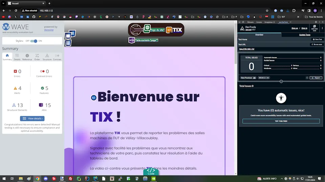
Task: Click the ARIA icon under the logo
Action: (132, 40)
